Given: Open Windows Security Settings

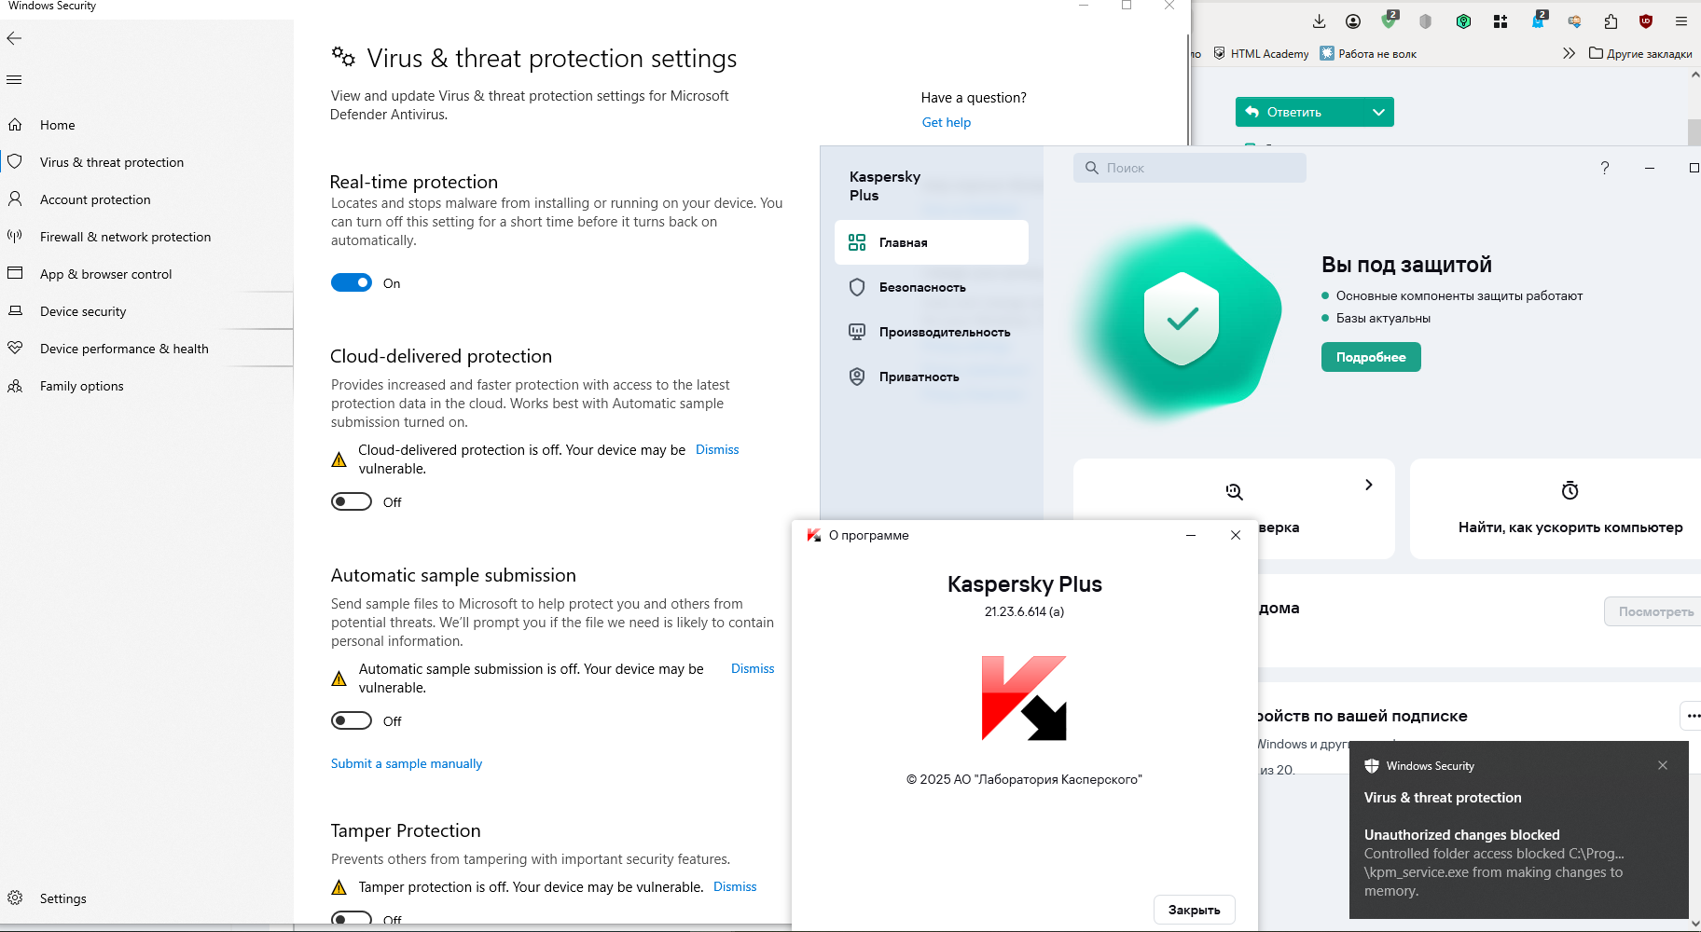Looking at the screenshot, I should tap(62, 898).
